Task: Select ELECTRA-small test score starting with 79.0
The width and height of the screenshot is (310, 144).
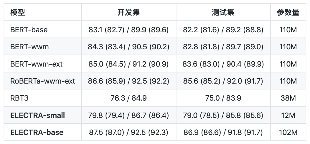Action: [223, 115]
